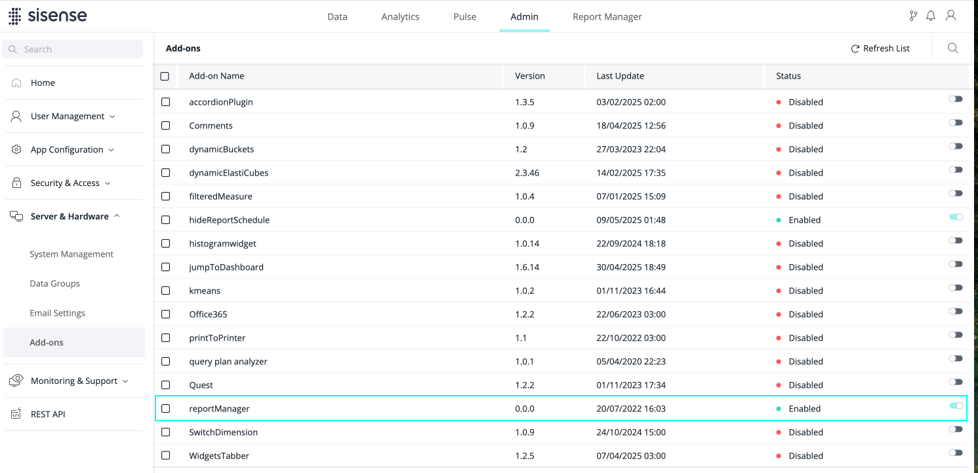
Task: Expand the User Management menu chevron
Action: click(112, 117)
